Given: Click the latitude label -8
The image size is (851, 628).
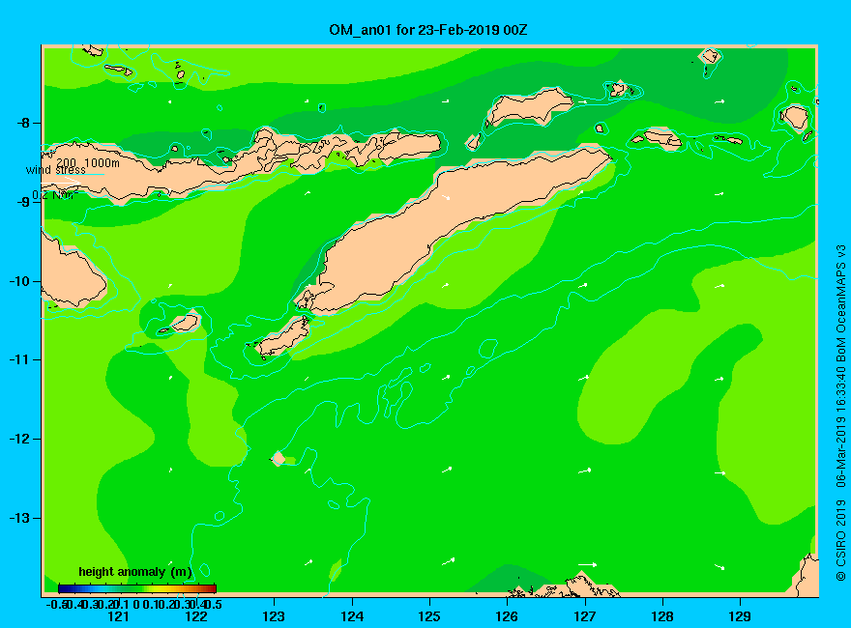Looking at the screenshot, I should [x=23, y=123].
